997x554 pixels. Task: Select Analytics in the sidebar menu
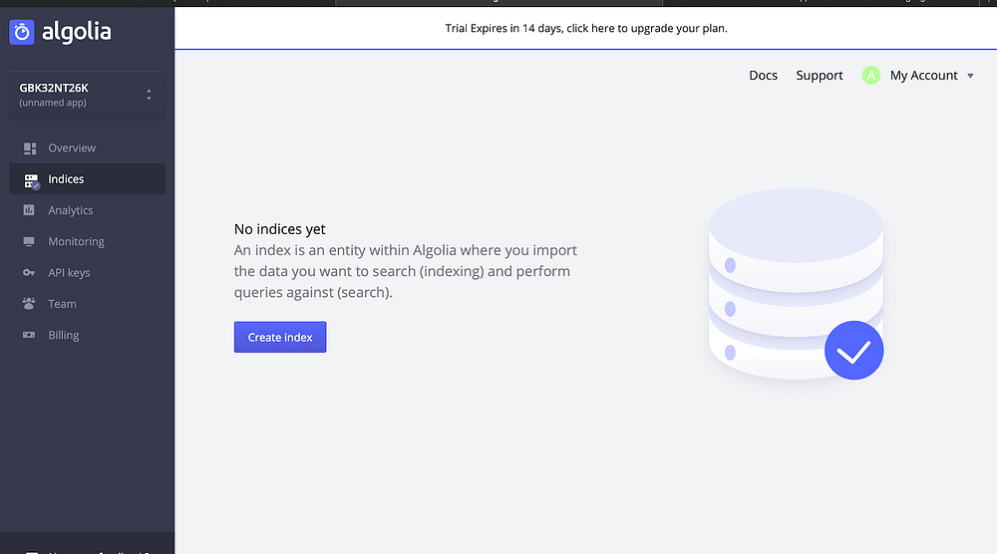click(x=71, y=210)
